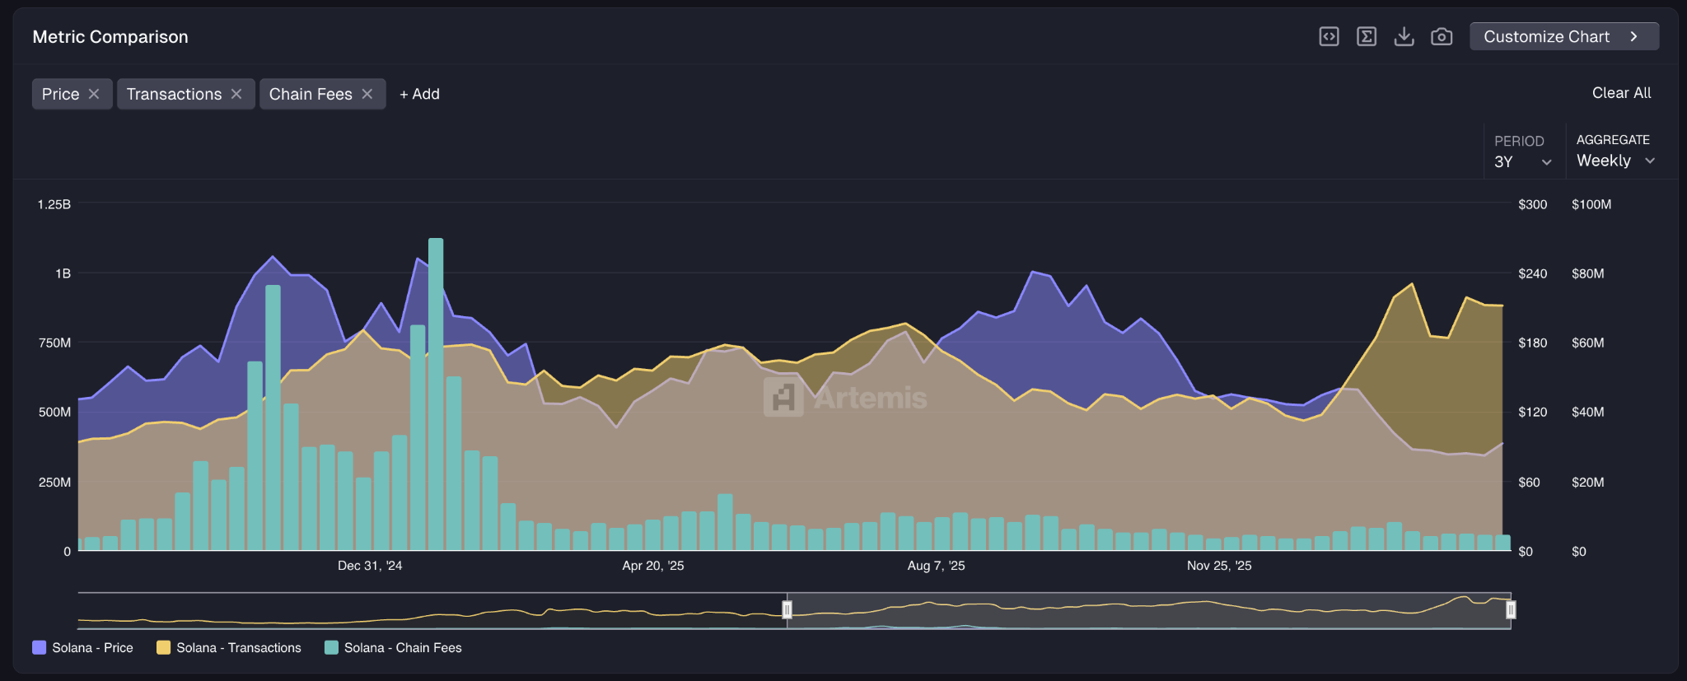Remove the Price metric chip
The height and width of the screenshot is (681, 1687).
[x=94, y=94]
